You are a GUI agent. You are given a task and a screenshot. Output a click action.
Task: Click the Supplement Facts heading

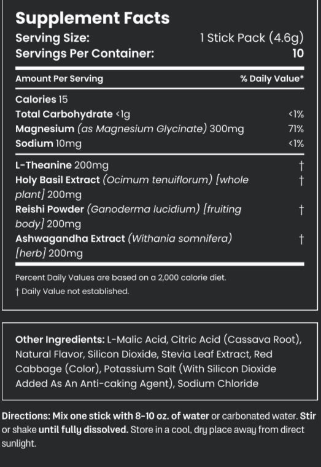point(93,18)
